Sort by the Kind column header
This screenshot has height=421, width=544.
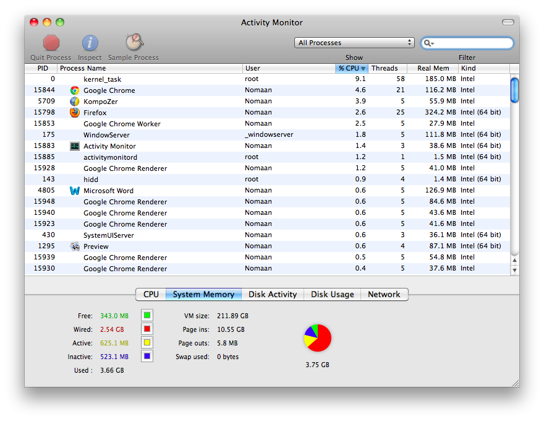coord(484,68)
